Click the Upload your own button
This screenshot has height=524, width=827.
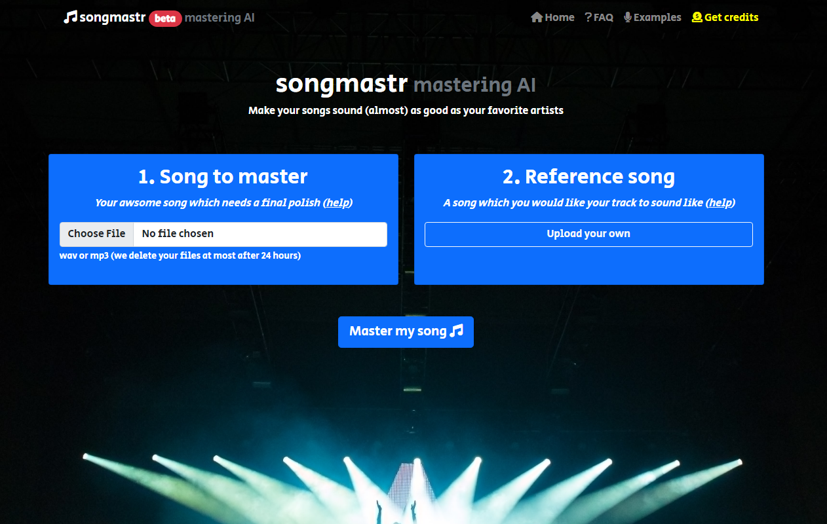(x=588, y=234)
